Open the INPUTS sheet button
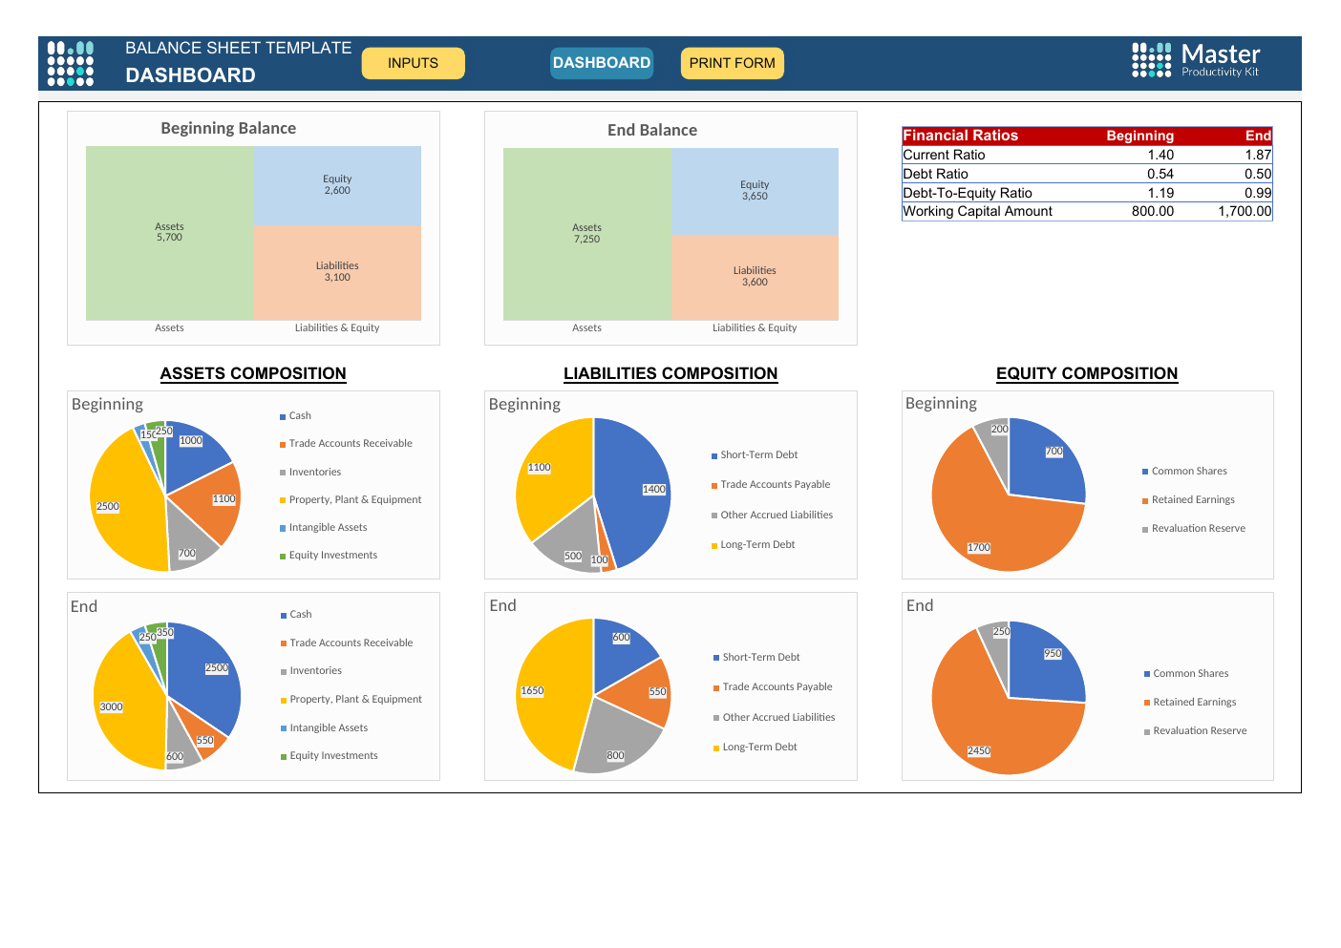The image size is (1341, 948). (x=413, y=63)
